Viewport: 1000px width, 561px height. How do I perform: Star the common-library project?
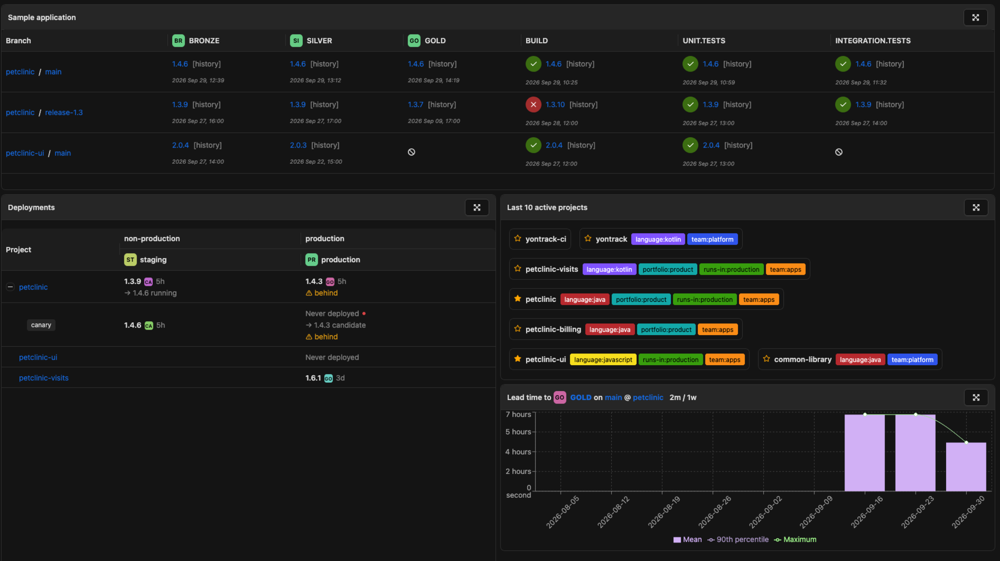point(766,359)
